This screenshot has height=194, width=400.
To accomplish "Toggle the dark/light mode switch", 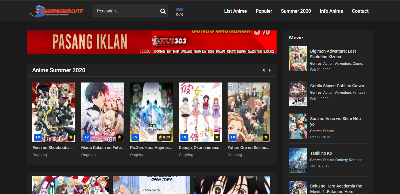I will (x=180, y=9).
